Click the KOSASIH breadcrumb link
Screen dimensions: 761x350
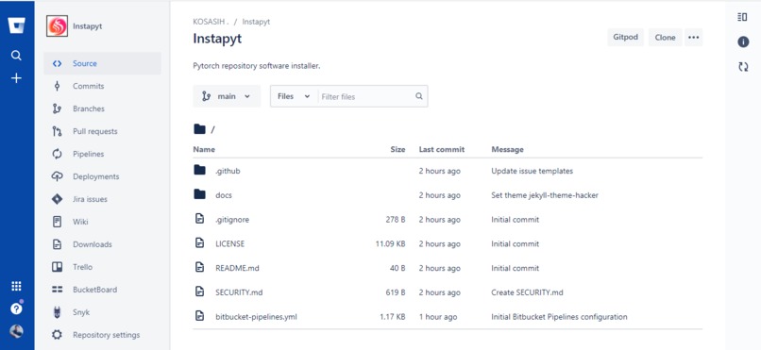tap(211, 22)
